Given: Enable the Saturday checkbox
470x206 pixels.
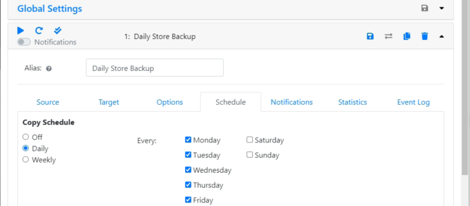Looking at the screenshot, I should point(250,140).
